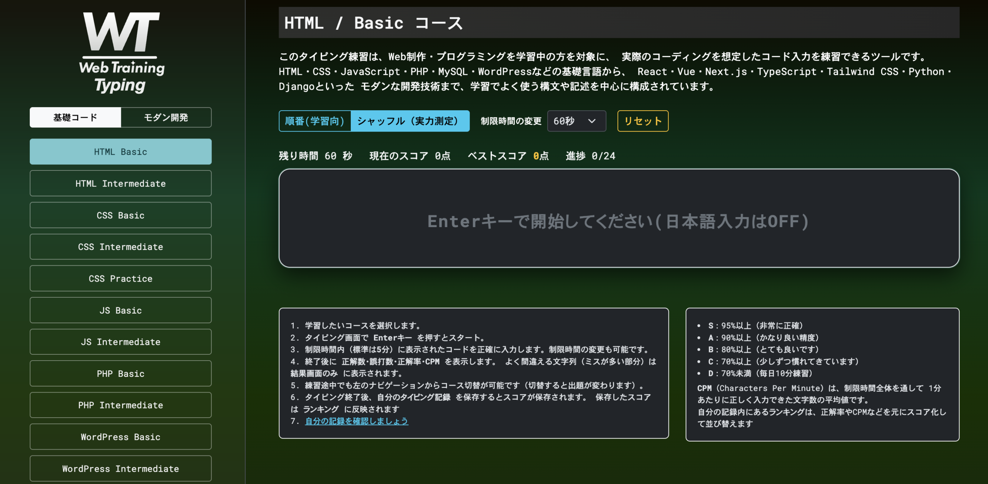
Task: Choose the CSS Basic course
Action: point(120,215)
